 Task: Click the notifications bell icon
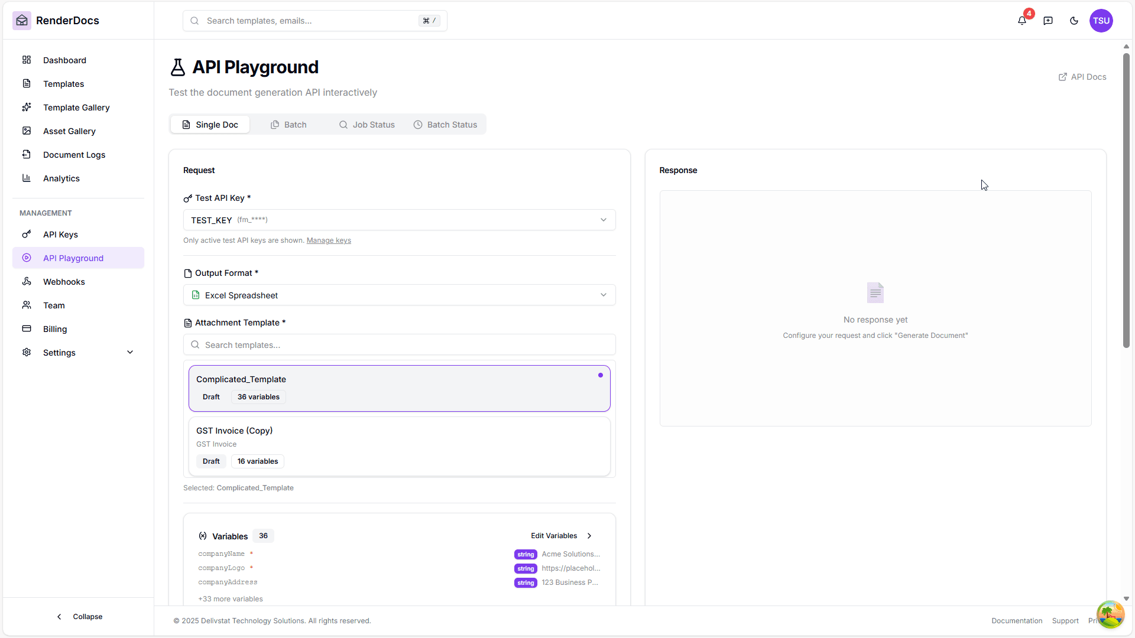pos(1022,21)
